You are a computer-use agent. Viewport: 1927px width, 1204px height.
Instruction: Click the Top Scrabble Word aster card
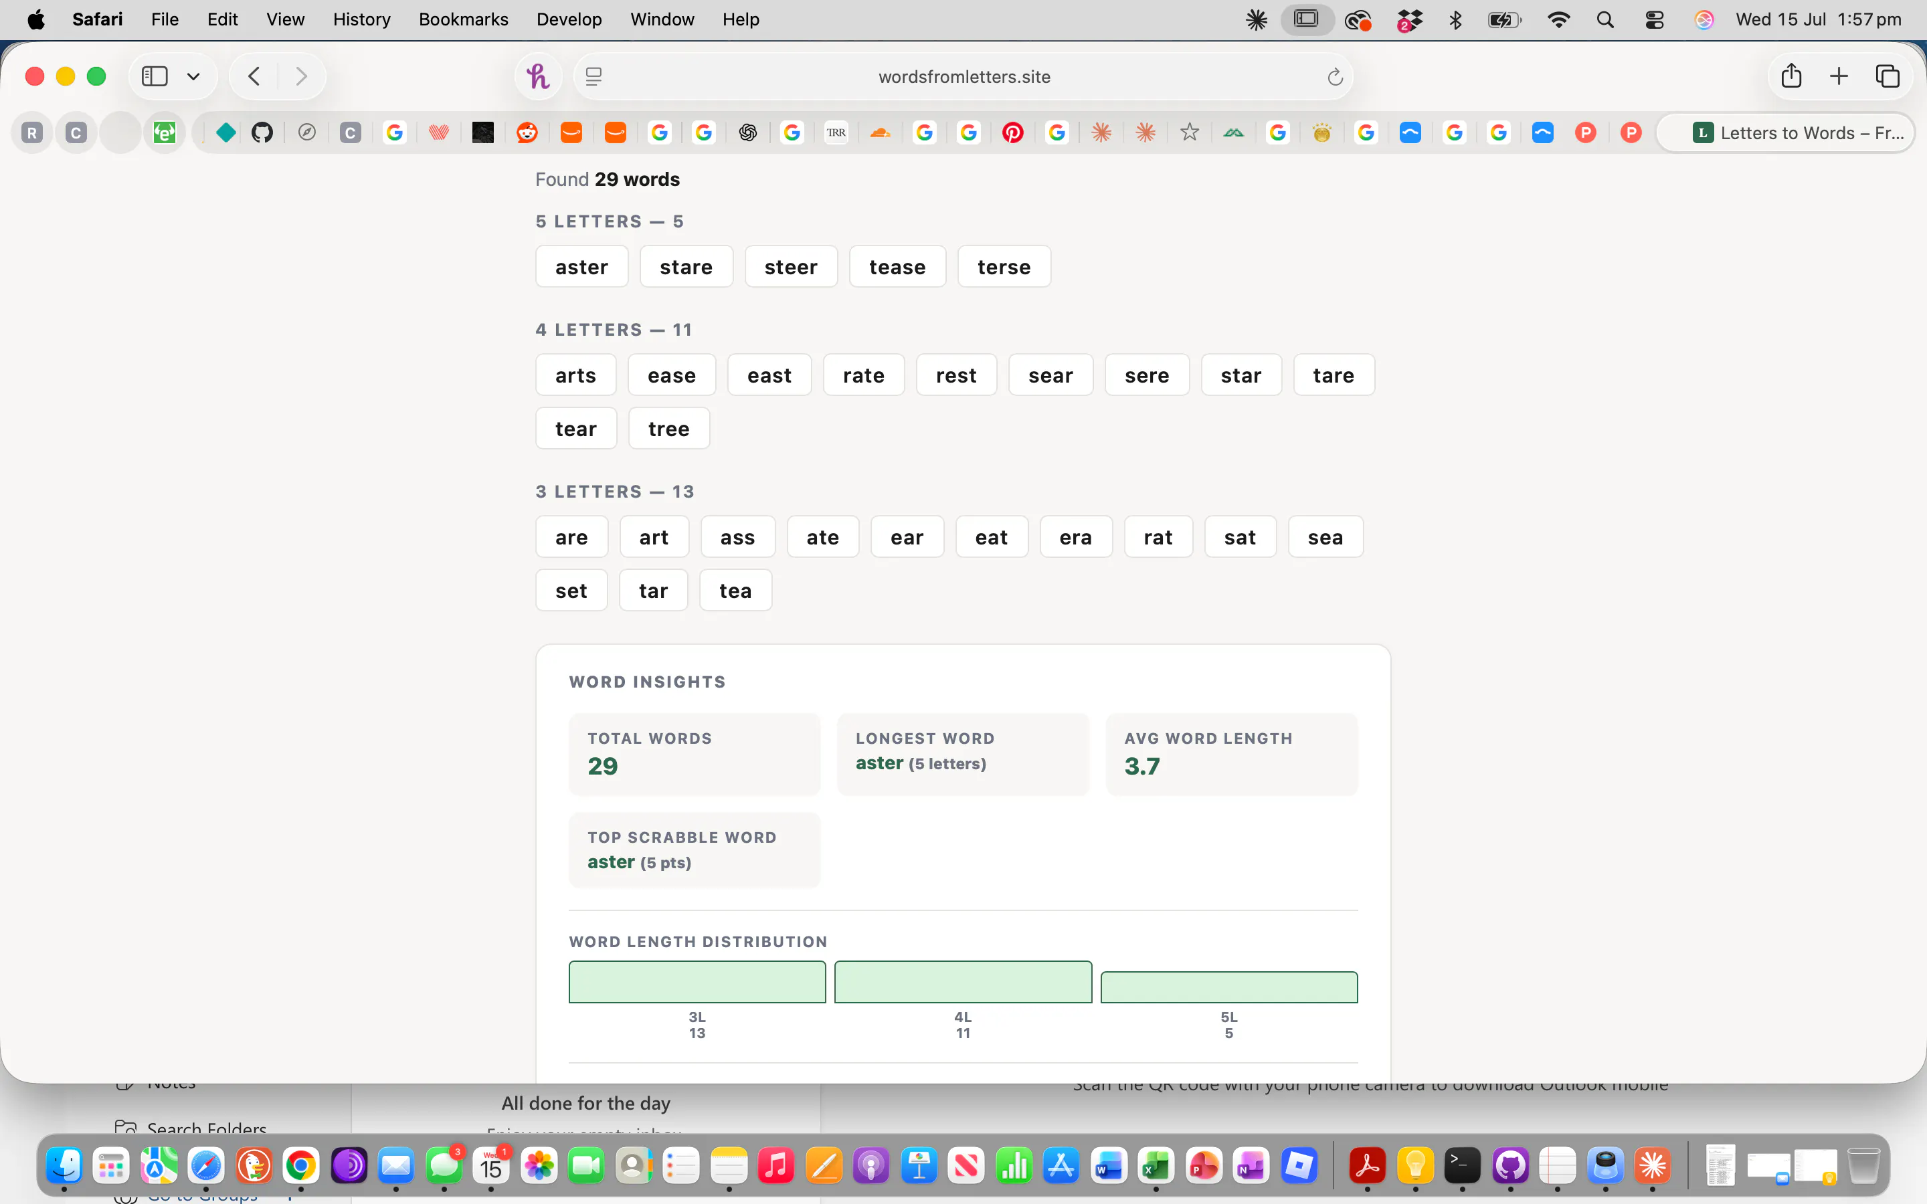click(695, 849)
